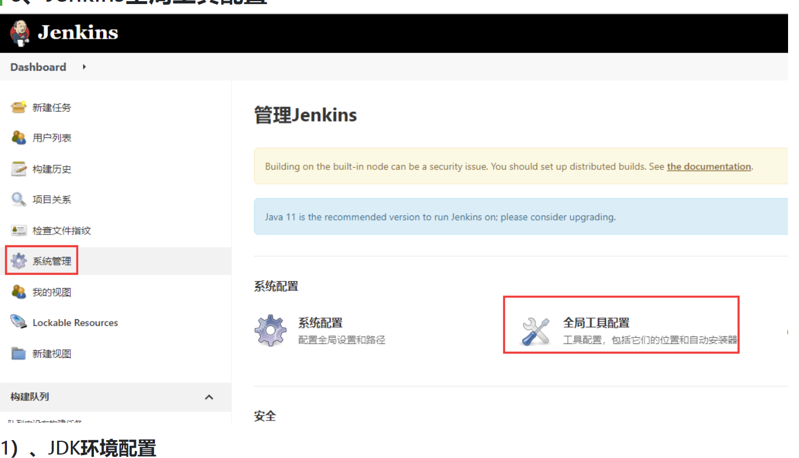
Task: Open the Jenkins home title link
Action: (x=78, y=33)
